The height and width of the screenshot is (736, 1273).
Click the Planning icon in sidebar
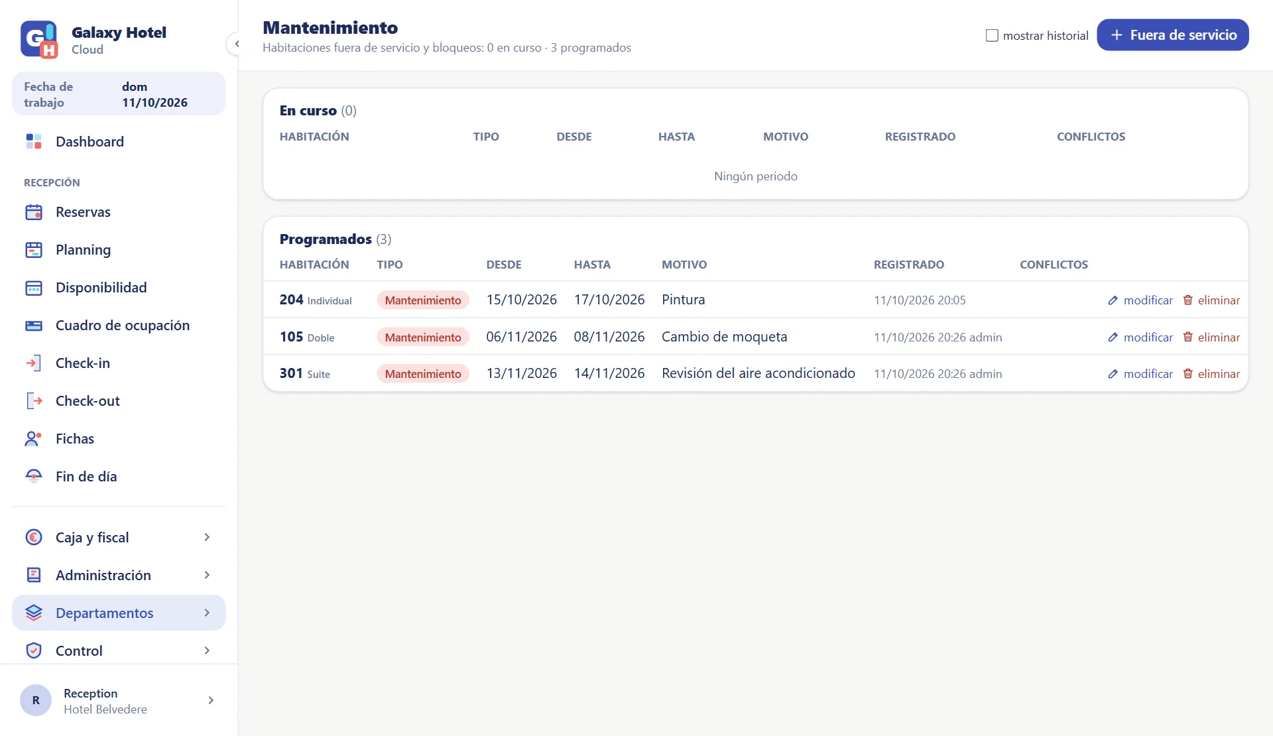click(34, 250)
